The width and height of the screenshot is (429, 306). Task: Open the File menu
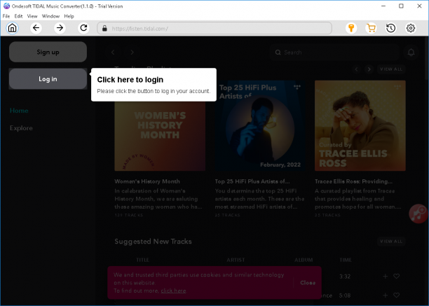[6, 16]
